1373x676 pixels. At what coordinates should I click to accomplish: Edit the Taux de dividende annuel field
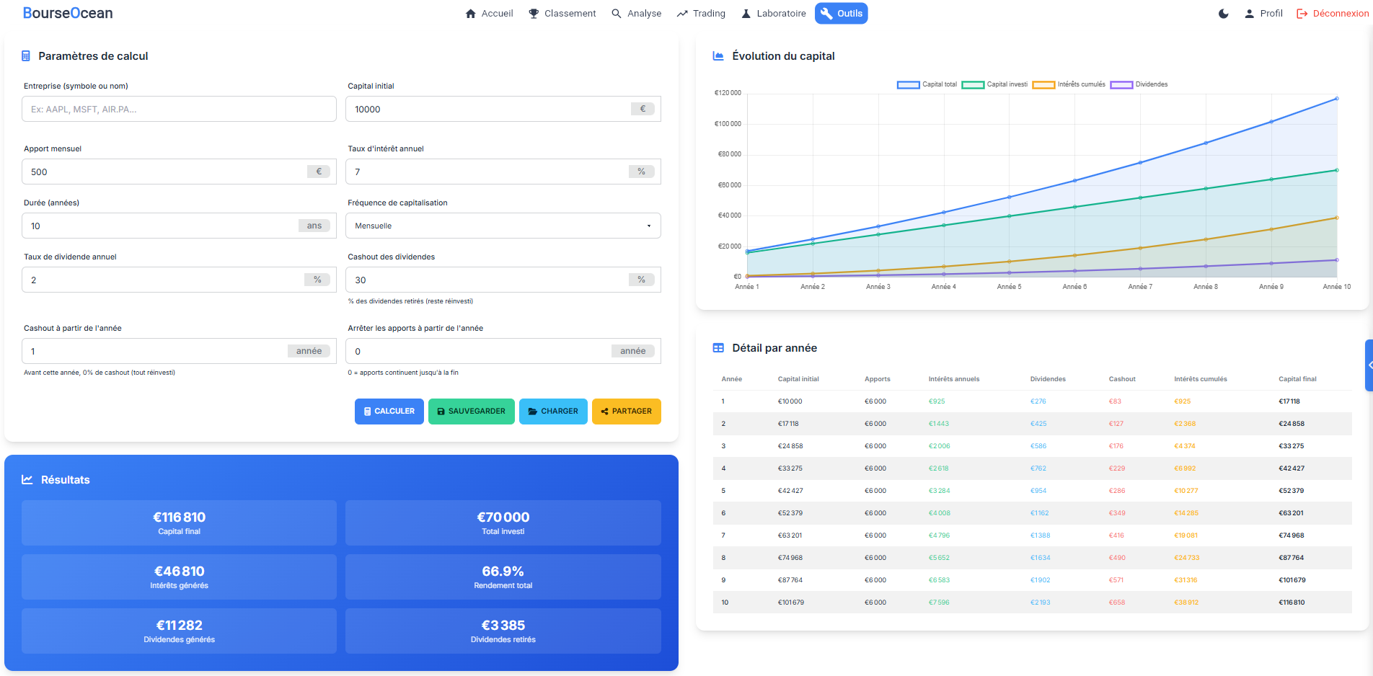point(179,280)
